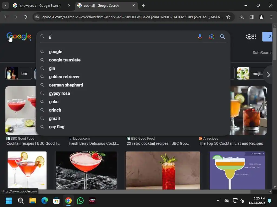Click the address bar URL
The width and height of the screenshot is (277, 207).
click(x=133, y=17)
